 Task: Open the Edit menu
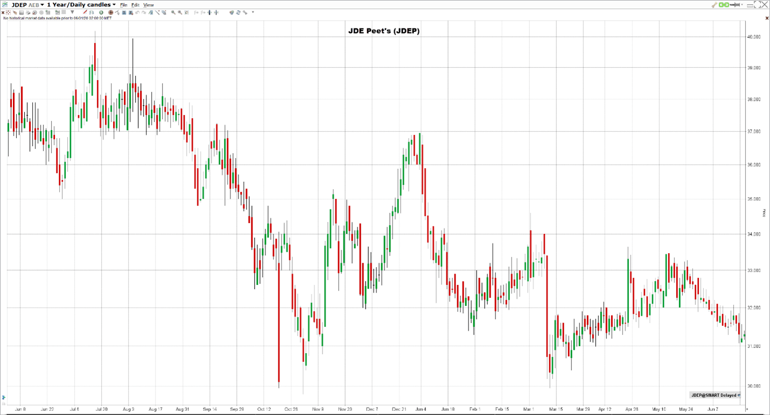click(x=135, y=5)
